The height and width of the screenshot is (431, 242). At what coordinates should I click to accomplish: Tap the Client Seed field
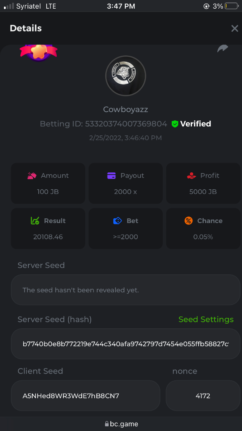point(85,396)
